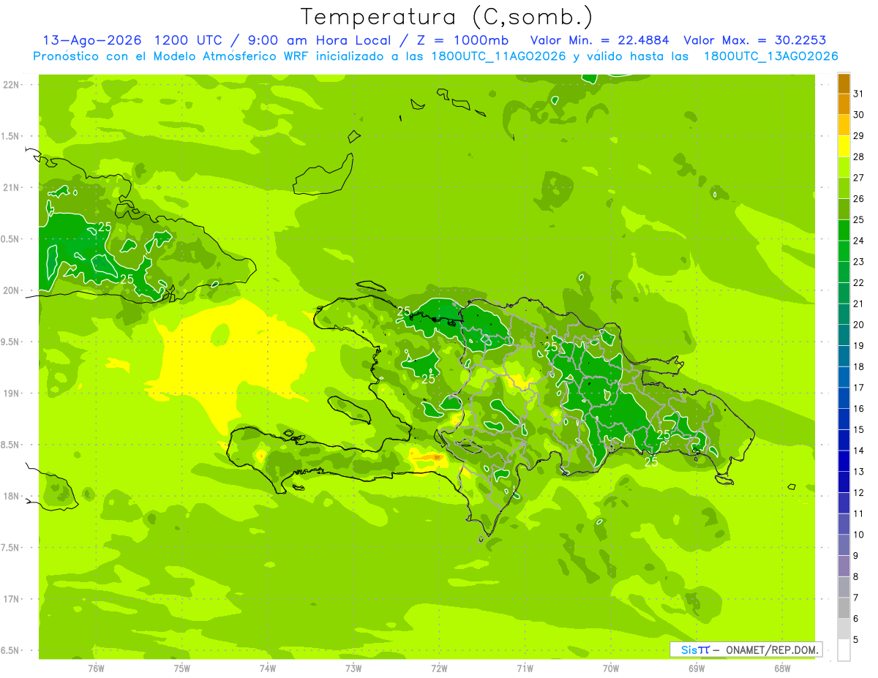The image size is (878, 678).
Task: Click the '20N' latitude axis label
Action: pos(12,290)
